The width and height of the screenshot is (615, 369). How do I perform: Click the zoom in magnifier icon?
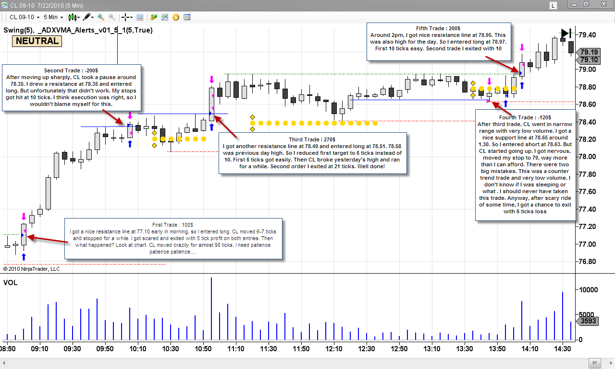101,17
